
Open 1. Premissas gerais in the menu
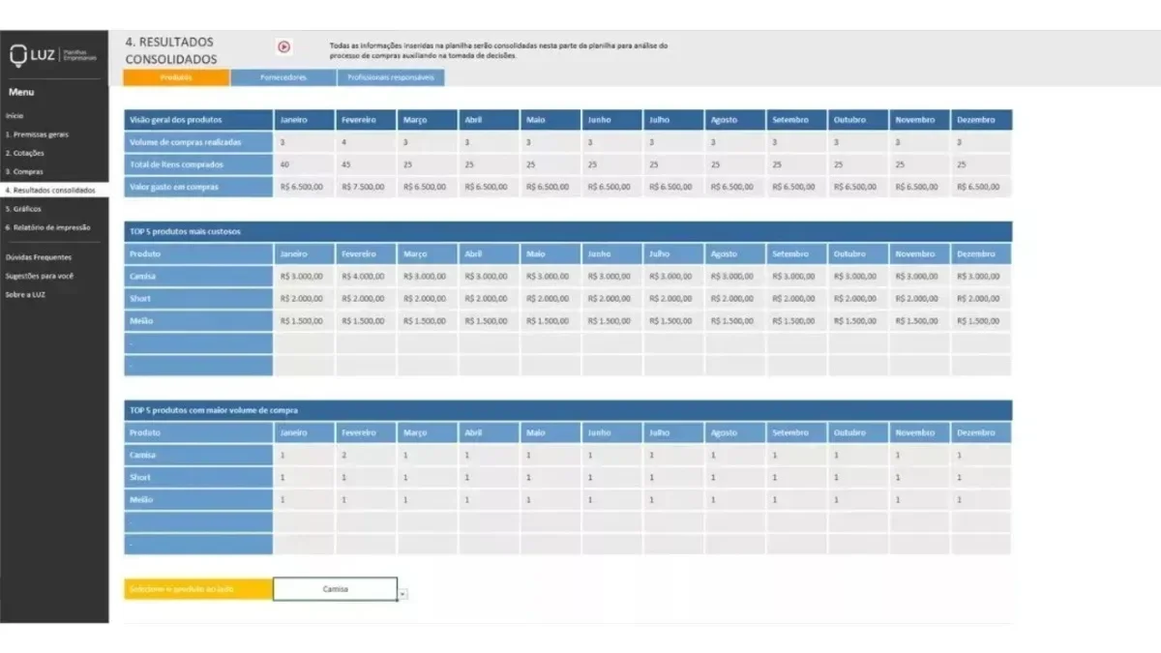pyautogui.click(x=37, y=134)
